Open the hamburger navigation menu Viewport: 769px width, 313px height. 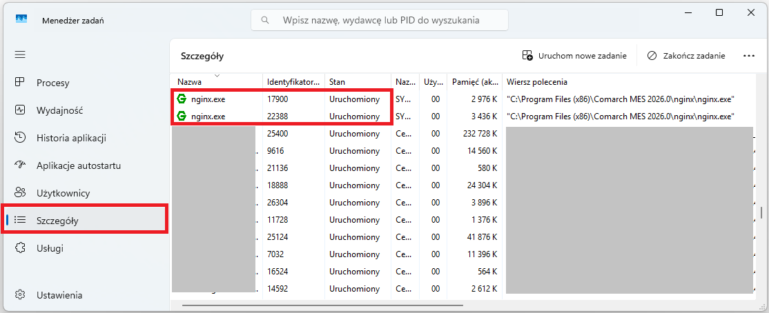[20, 54]
